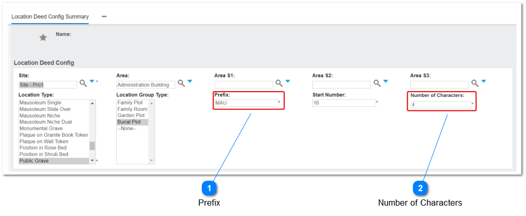
Task: Click the Site input field
Action: coord(48,85)
